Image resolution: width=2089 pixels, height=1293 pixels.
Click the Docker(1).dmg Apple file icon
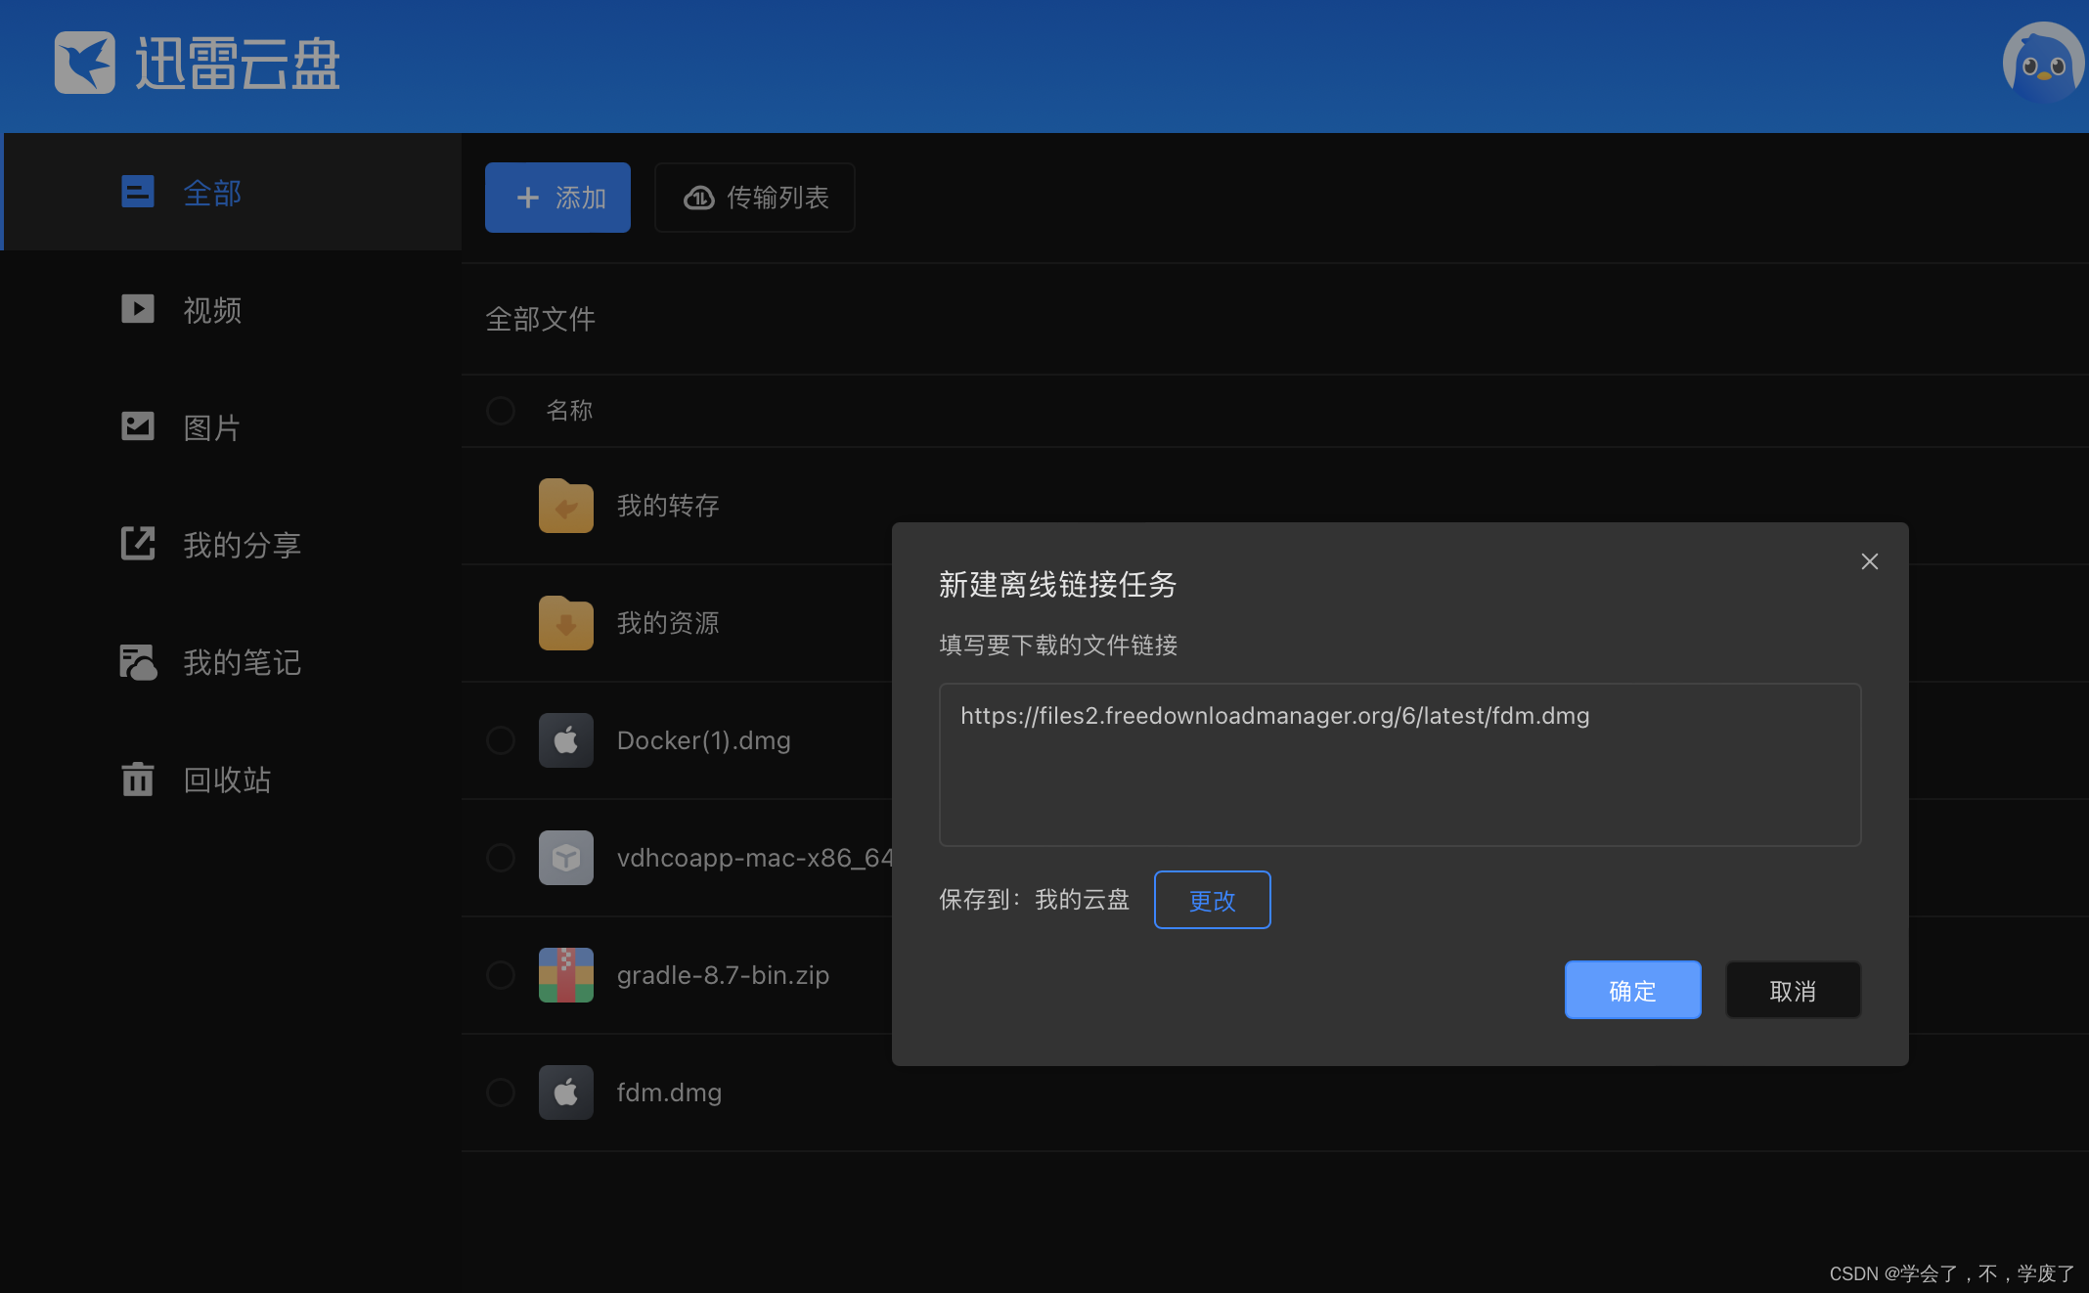coord(565,740)
